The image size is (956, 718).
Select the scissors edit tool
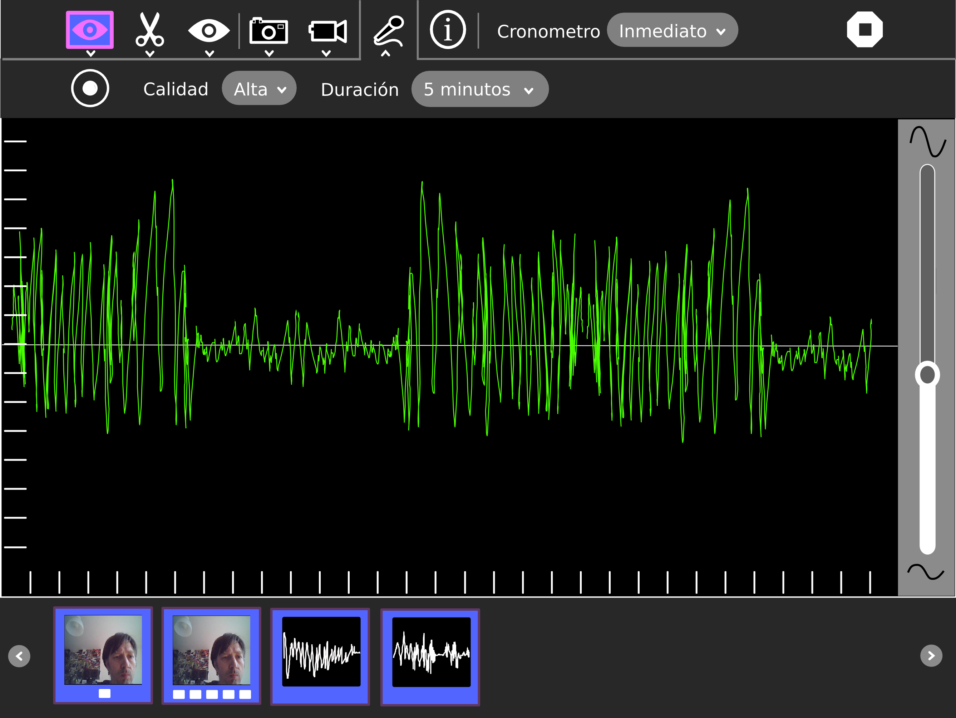point(149,29)
